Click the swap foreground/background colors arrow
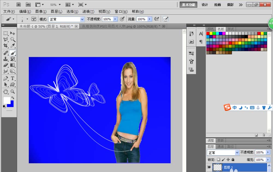Viewport: 273px width, 172px height. tap(13, 98)
